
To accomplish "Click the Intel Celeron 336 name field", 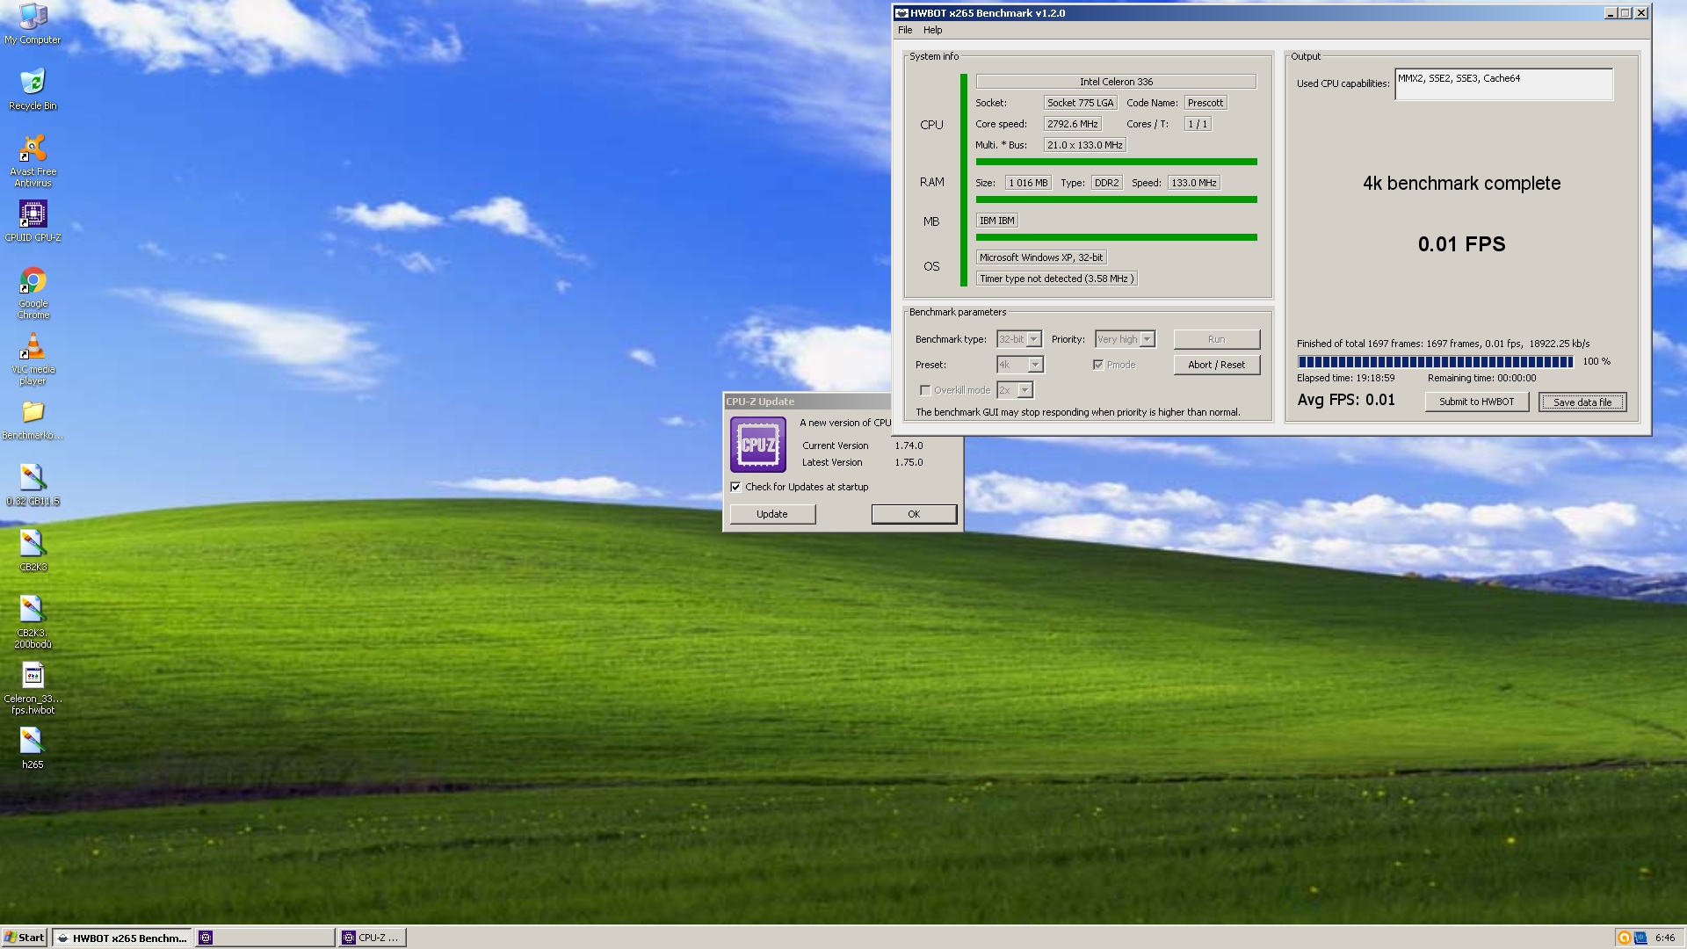I will coord(1116,82).
